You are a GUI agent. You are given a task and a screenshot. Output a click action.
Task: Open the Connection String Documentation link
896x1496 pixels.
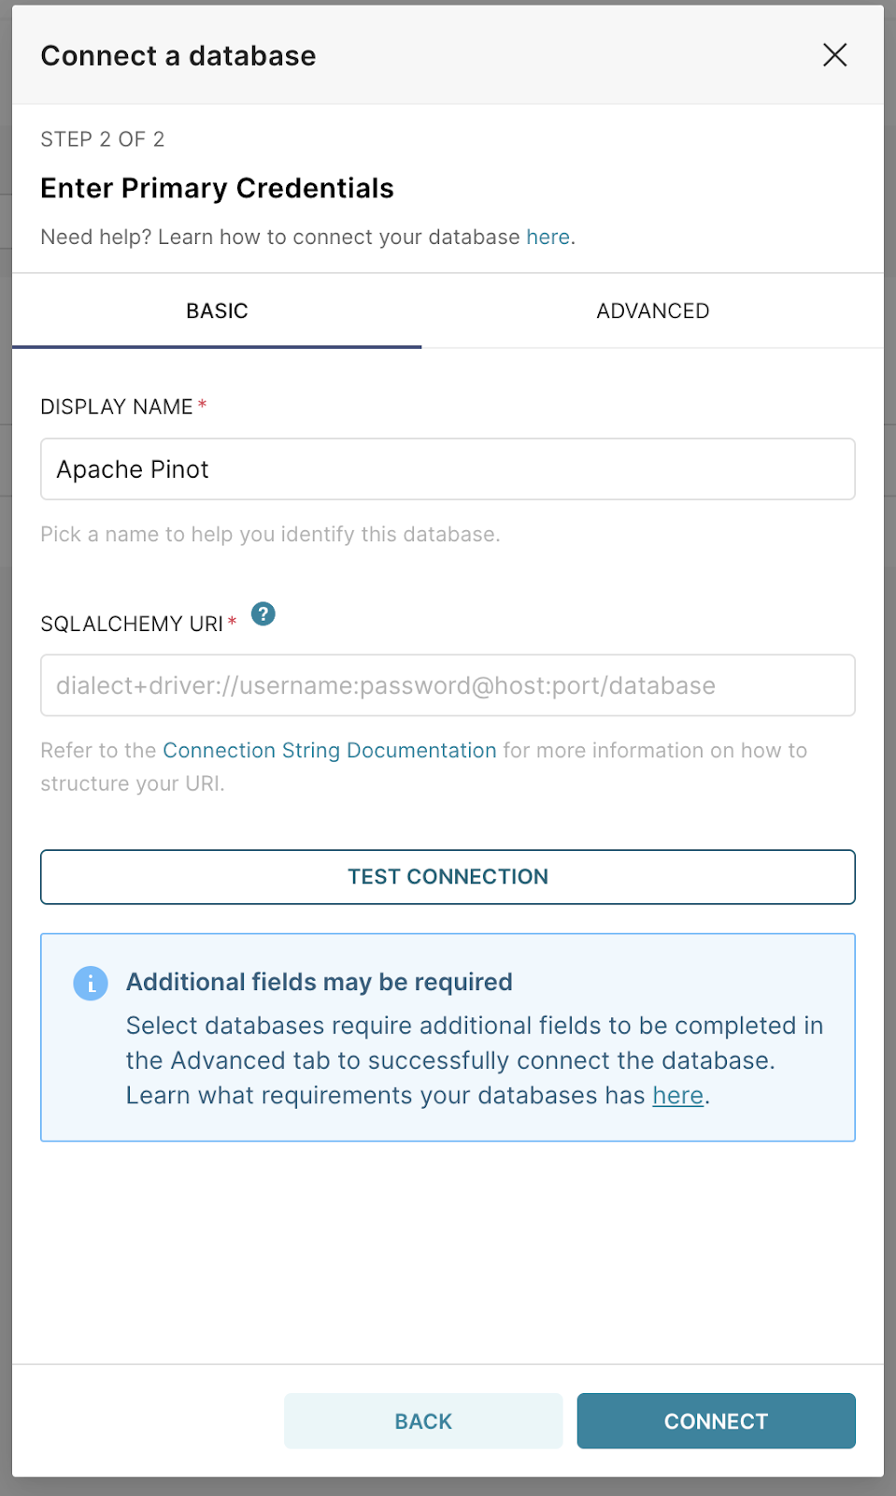coord(330,751)
